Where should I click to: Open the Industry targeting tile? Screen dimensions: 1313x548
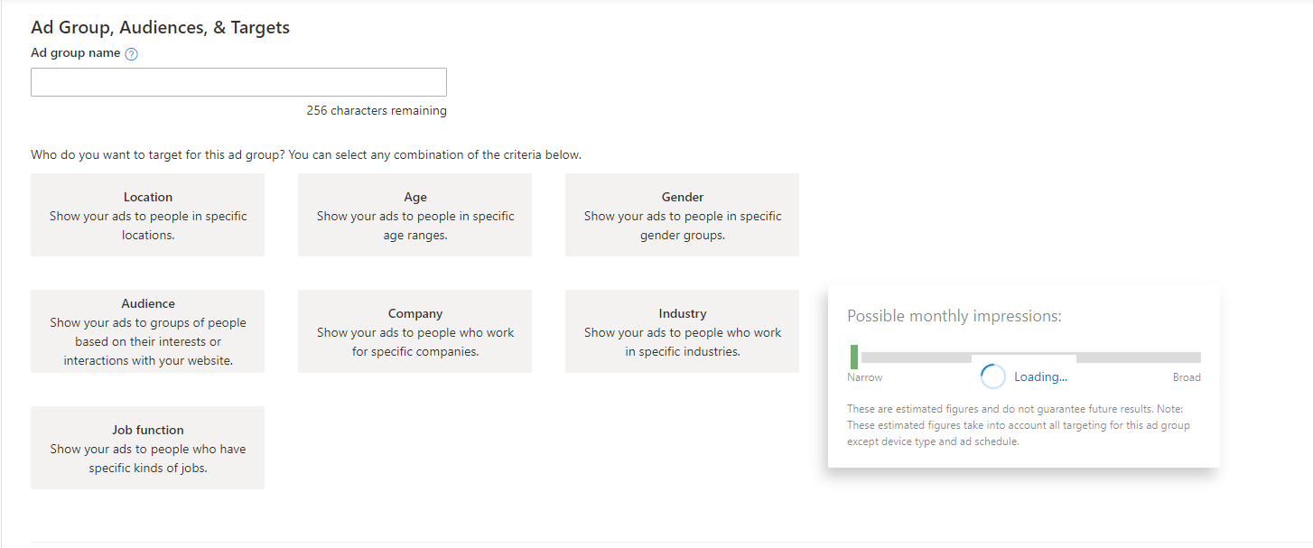(682, 331)
